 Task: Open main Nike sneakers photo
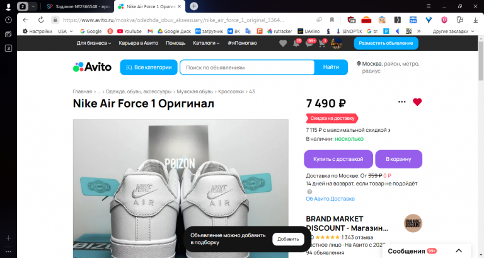click(x=181, y=189)
